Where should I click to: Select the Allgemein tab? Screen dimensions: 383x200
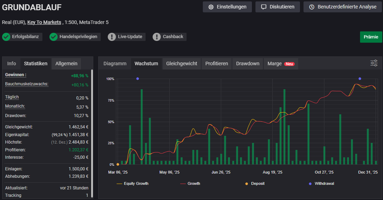pos(66,63)
